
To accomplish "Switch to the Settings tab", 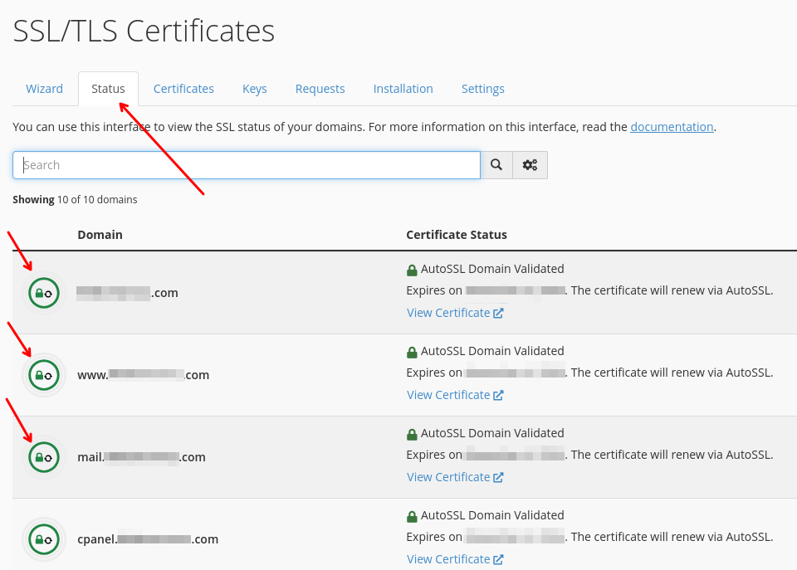I will pyautogui.click(x=483, y=89).
